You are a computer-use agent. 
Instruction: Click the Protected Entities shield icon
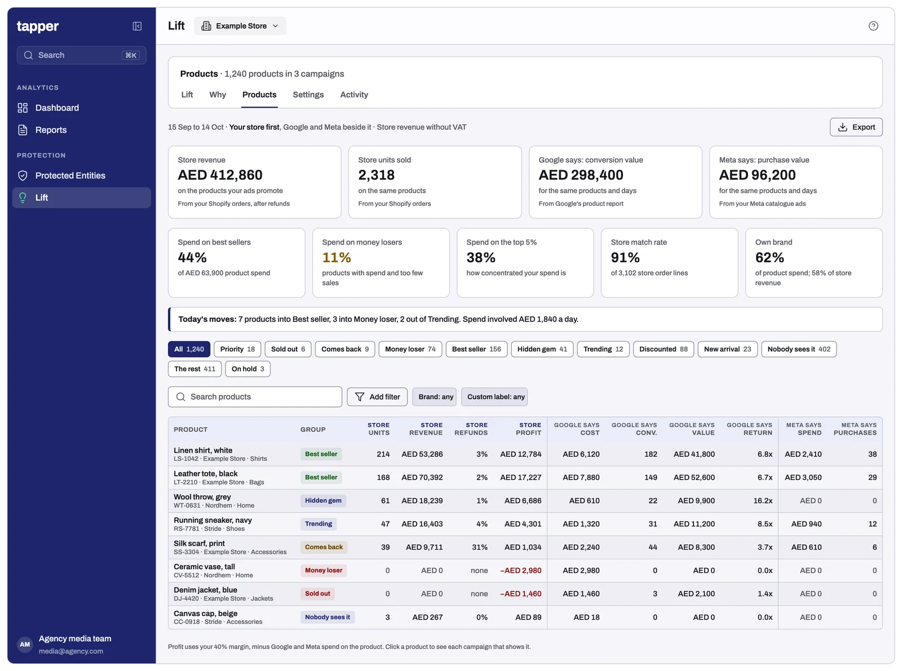[x=23, y=175]
